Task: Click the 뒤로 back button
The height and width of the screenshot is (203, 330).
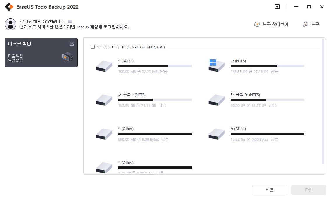Action: [x=269, y=190]
